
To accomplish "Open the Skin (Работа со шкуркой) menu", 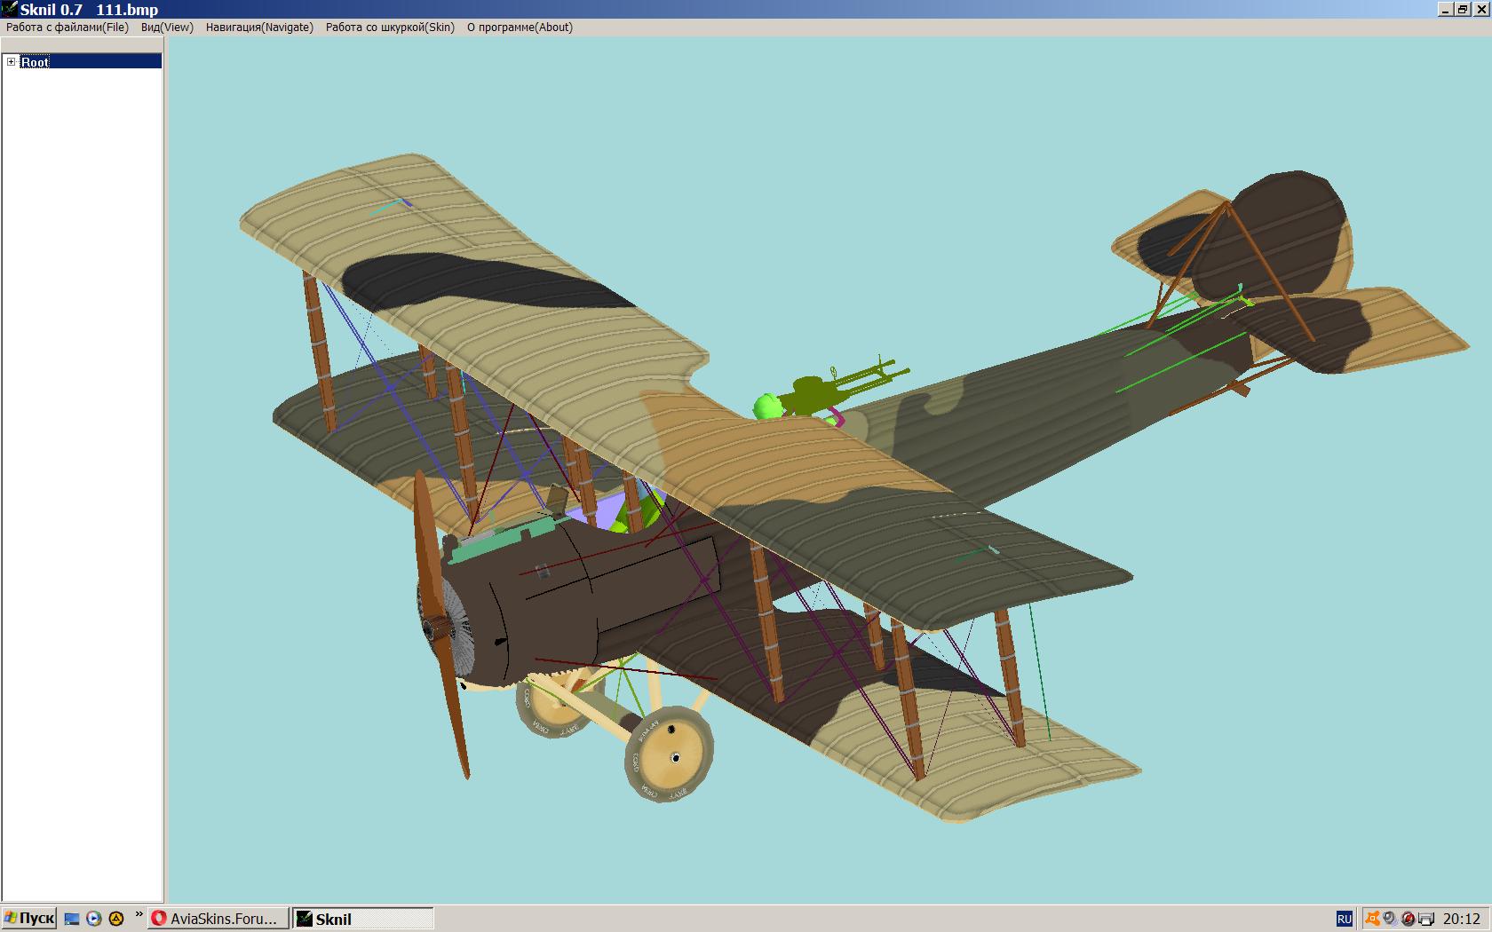I will coord(390,28).
